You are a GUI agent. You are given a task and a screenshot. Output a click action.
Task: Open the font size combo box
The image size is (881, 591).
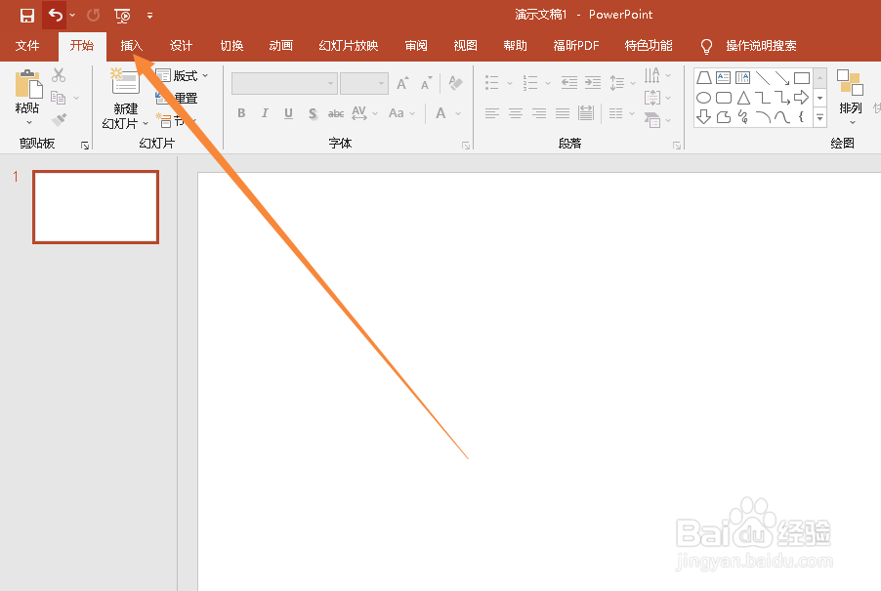(x=364, y=83)
